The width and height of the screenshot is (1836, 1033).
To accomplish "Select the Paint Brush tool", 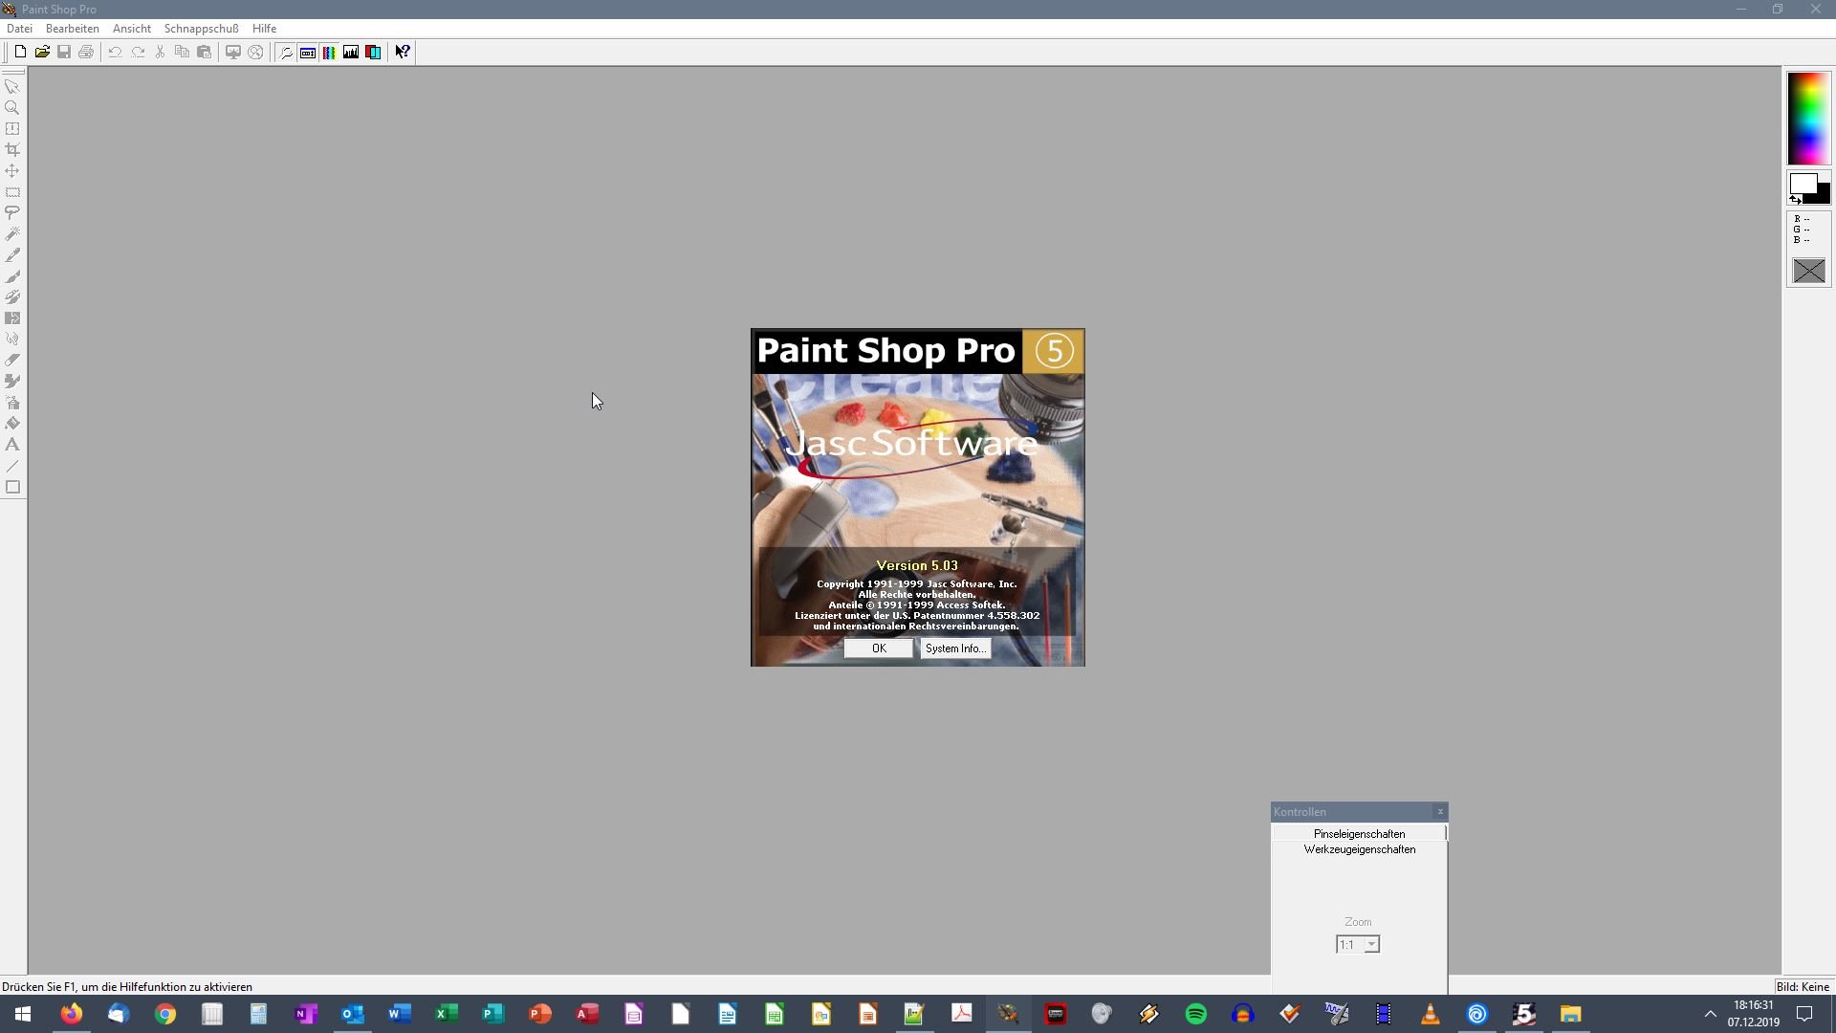I will pyautogui.click(x=12, y=275).
